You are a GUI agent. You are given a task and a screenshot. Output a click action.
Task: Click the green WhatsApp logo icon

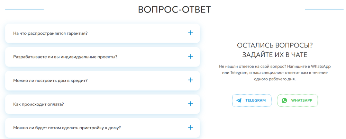pos(284,101)
